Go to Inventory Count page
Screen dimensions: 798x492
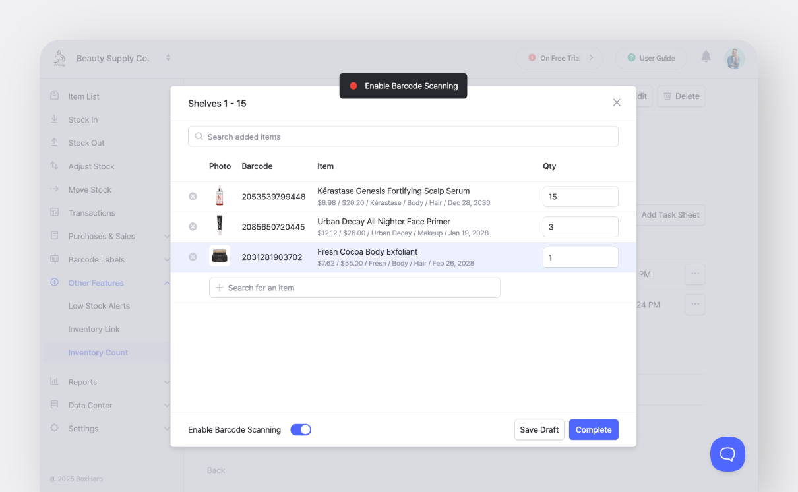[x=98, y=353]
